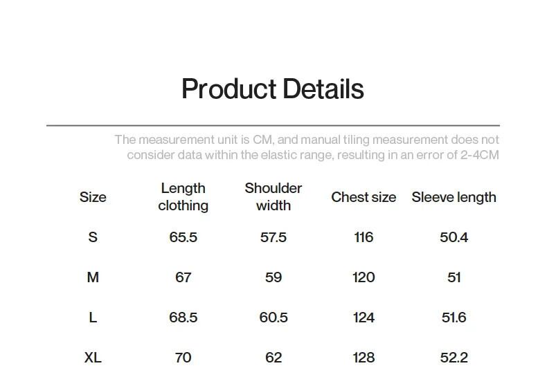Click the Shoulder width column header
The width and height of the screenshot is (547, 377).
click(273, 197)
